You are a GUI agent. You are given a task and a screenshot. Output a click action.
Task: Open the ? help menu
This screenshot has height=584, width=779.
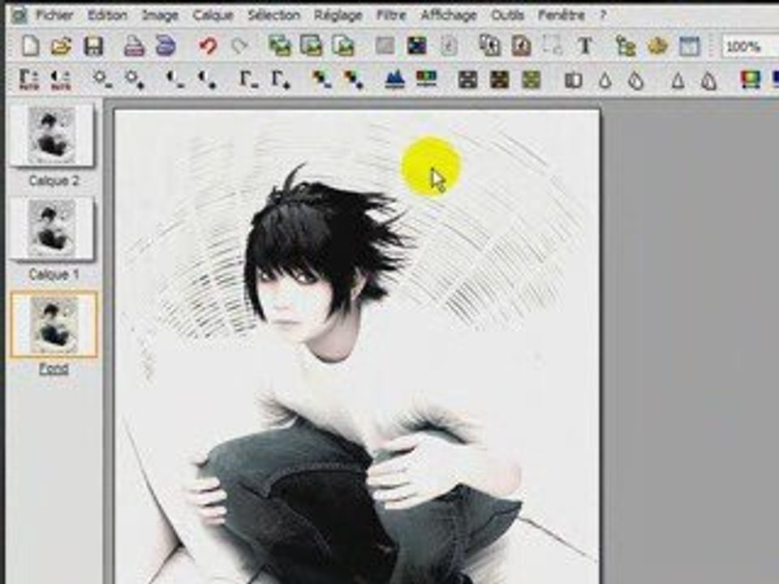(x=603, y=15)
